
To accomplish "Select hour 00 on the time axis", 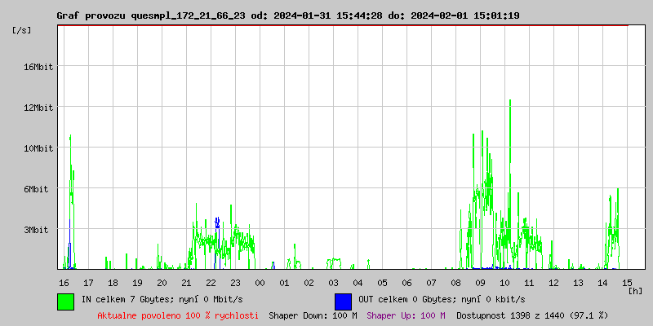I will (x=260, y=283).
